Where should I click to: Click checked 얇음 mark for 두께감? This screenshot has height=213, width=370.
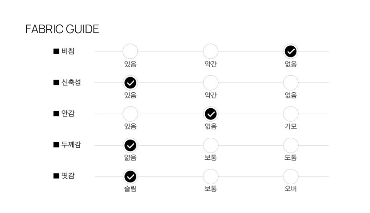[130, 146]
